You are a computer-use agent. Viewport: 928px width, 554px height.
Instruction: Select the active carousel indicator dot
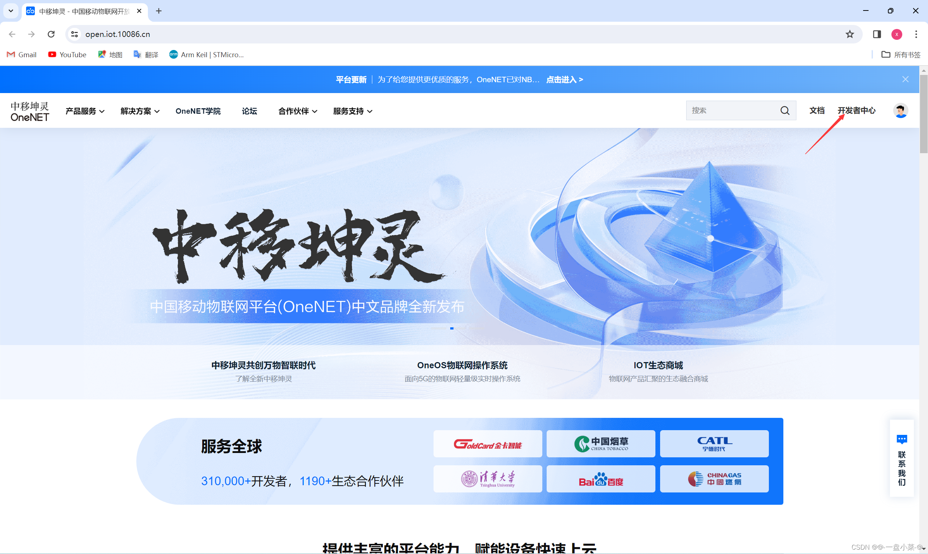(451, 328)
